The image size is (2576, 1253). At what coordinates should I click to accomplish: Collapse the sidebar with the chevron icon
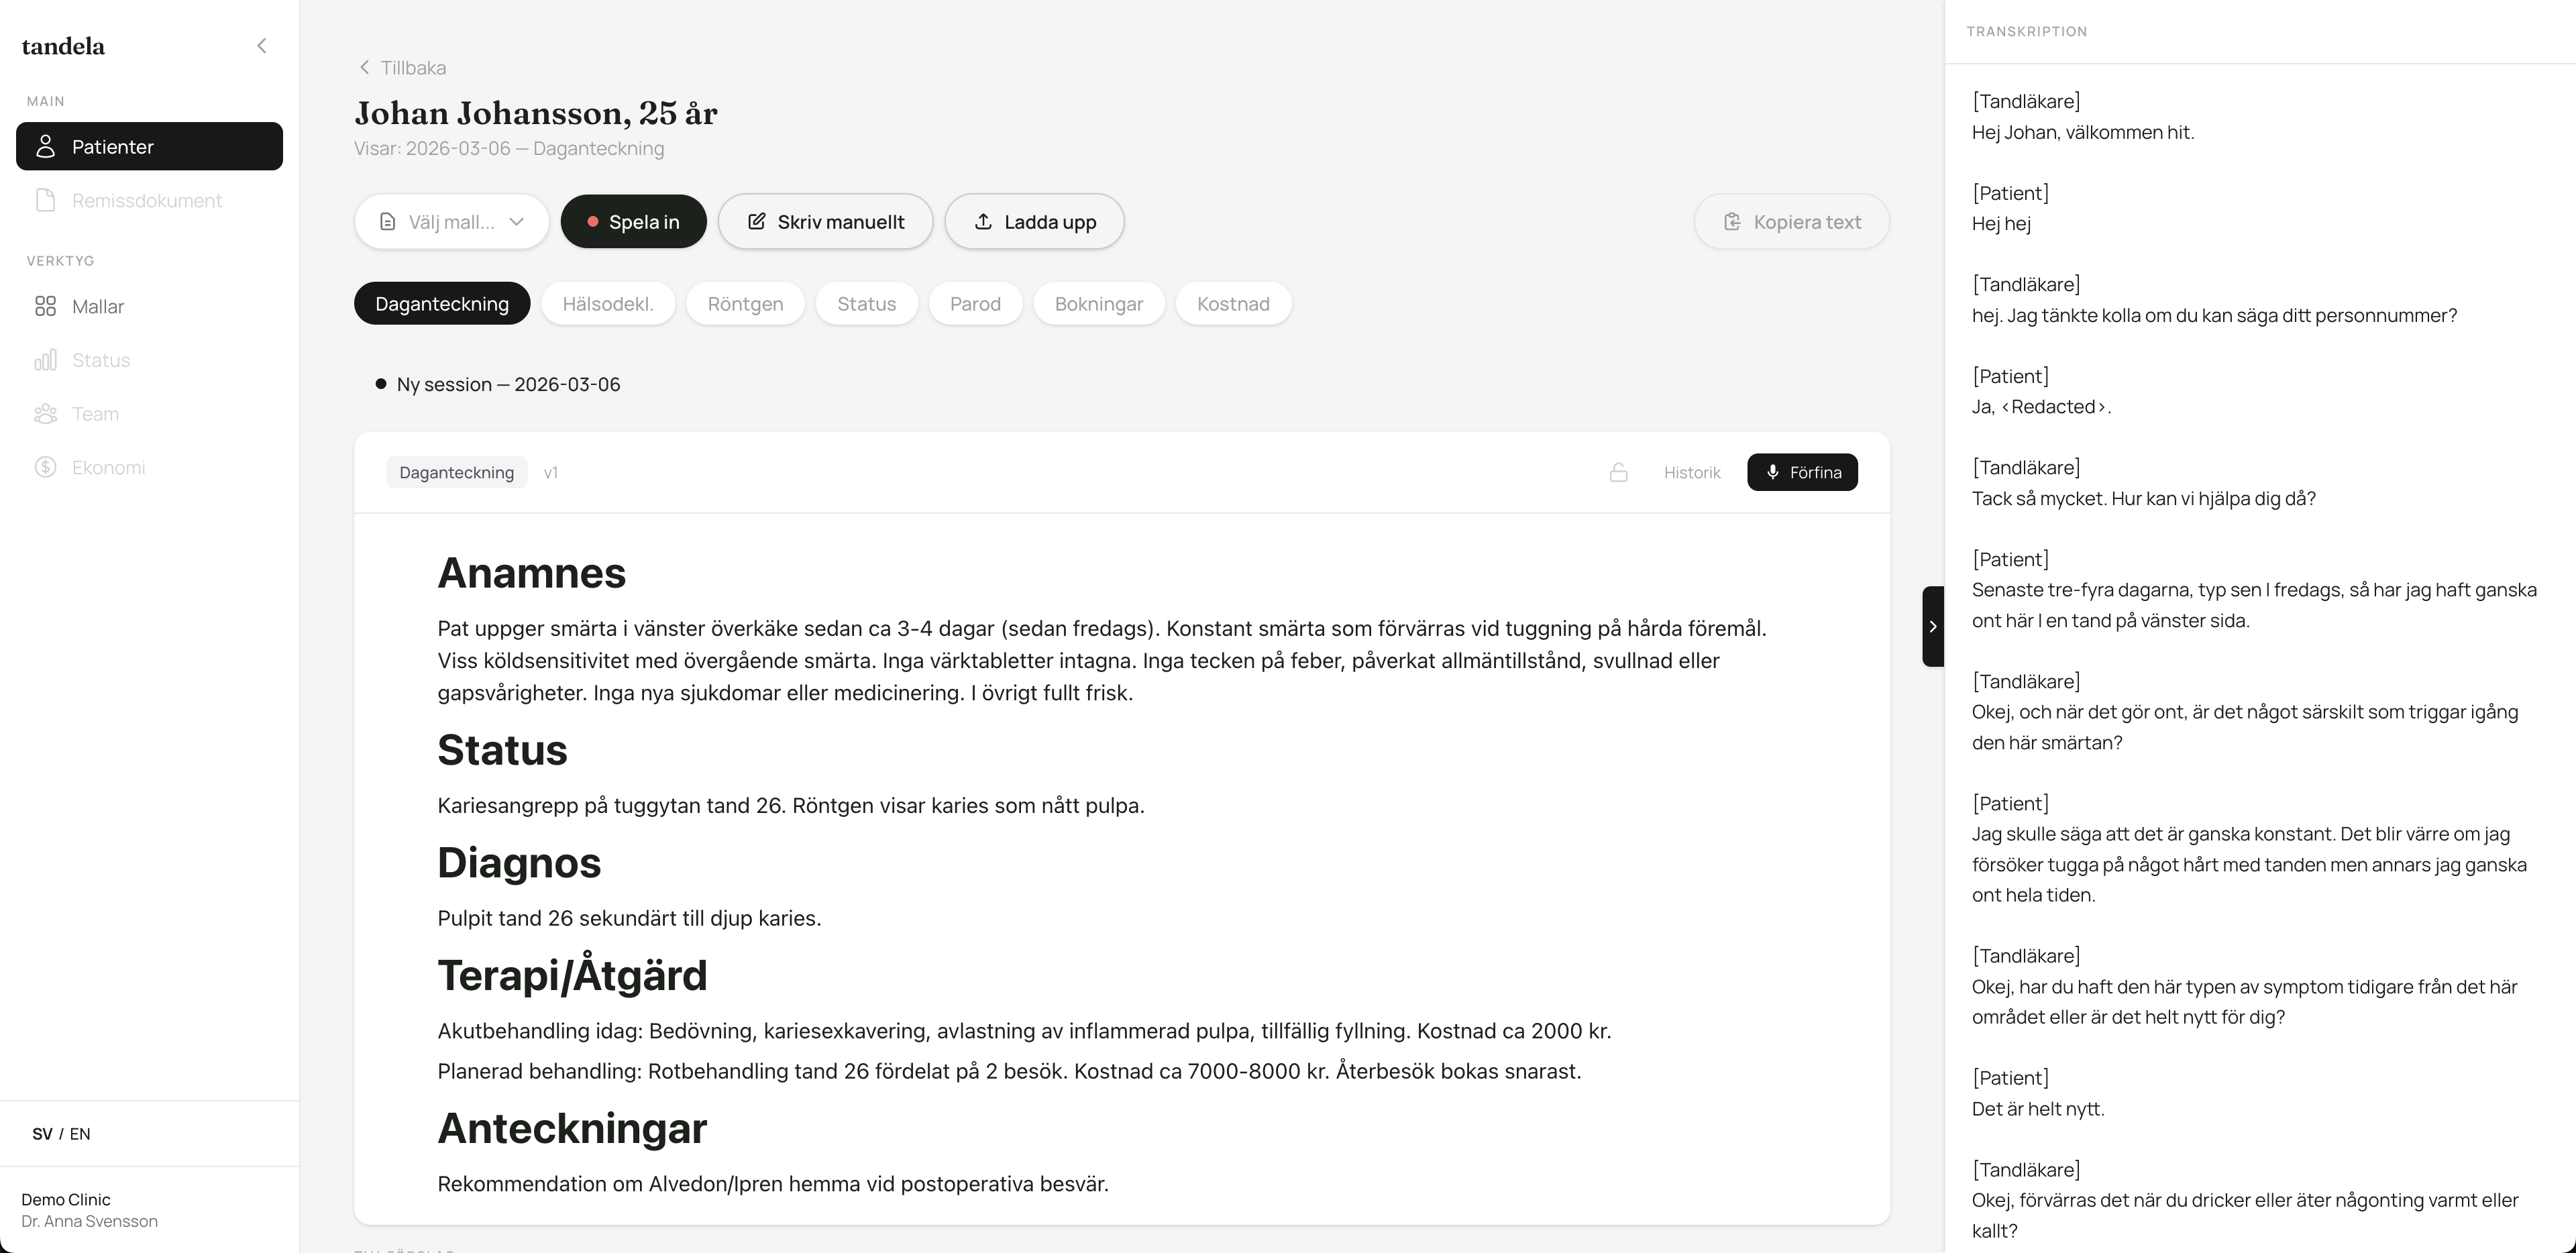[261, 46]
